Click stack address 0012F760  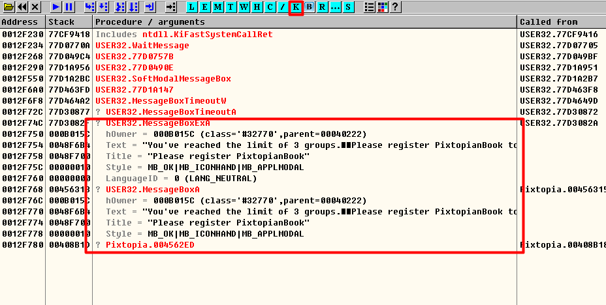[x=22, y=179]
